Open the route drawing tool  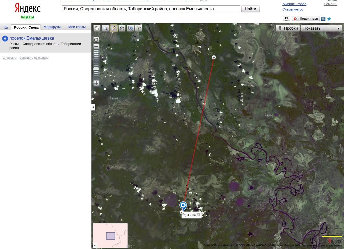pos(122,28)
